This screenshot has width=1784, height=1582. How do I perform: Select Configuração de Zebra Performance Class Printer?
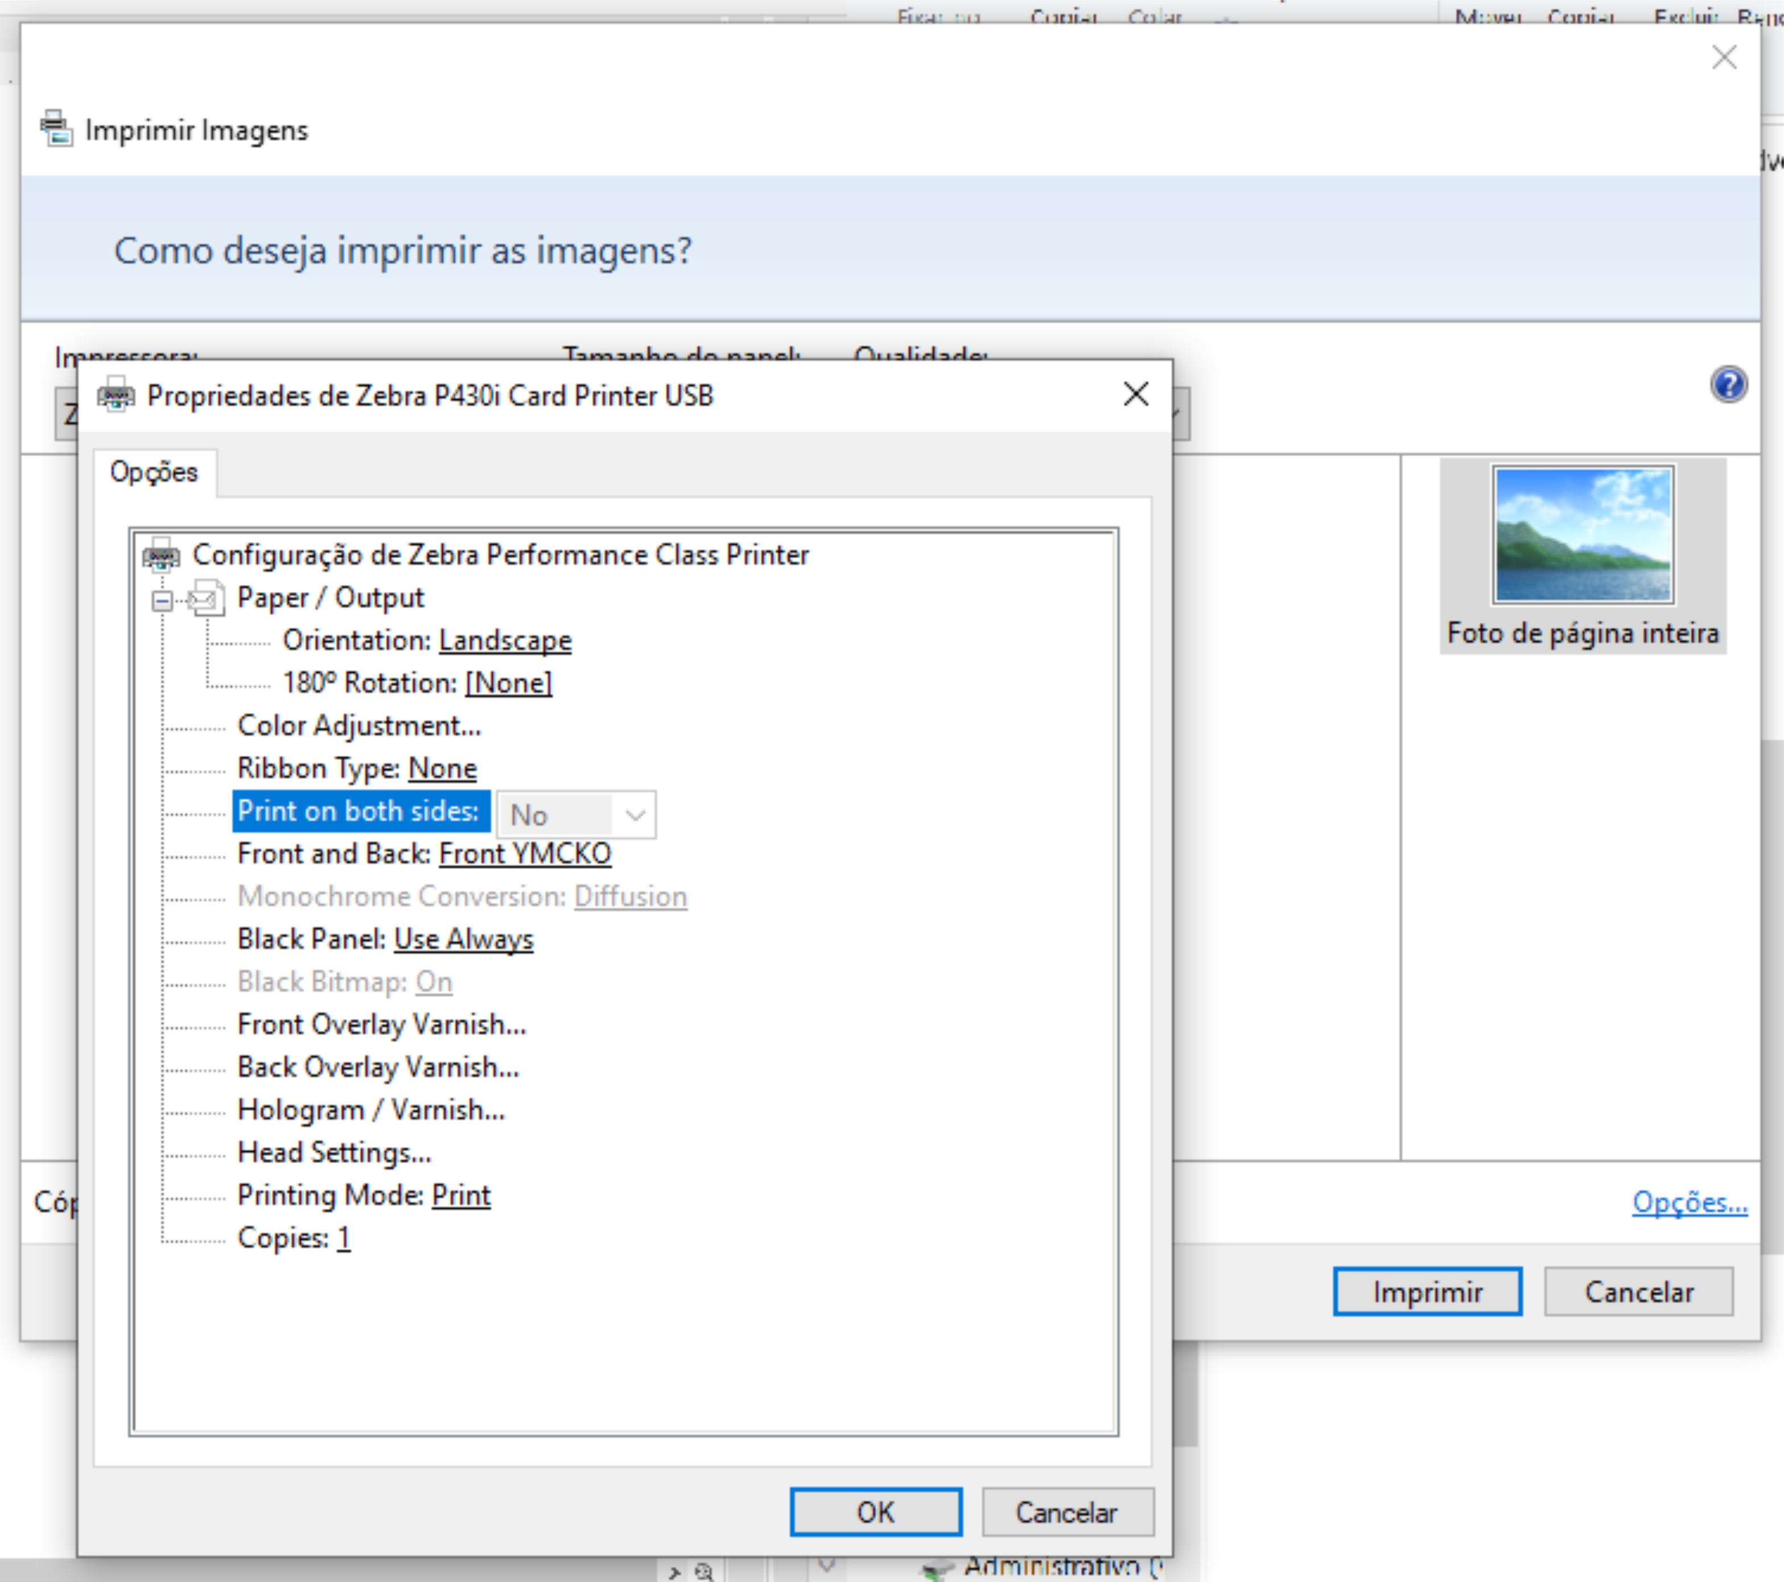click(501, 555)
